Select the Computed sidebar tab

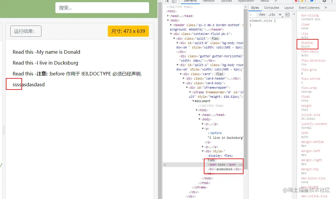pos(271,8)
